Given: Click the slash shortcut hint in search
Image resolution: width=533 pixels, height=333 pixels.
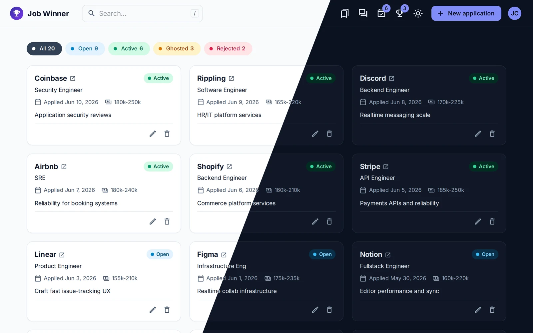Looking at the screenshot, I should [x=195, y=13].
